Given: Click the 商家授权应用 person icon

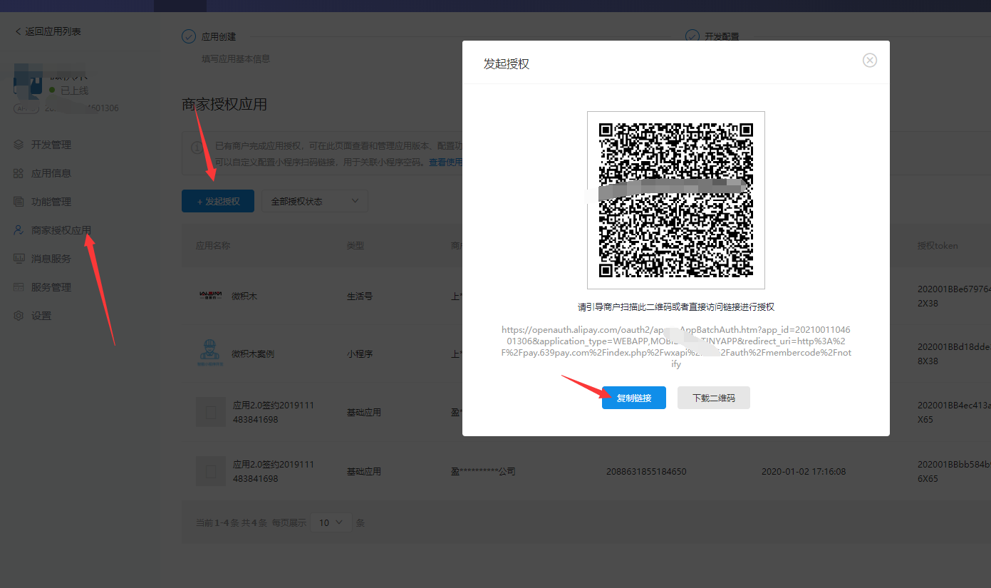Looking at the screenshot, I should point(19,230).
